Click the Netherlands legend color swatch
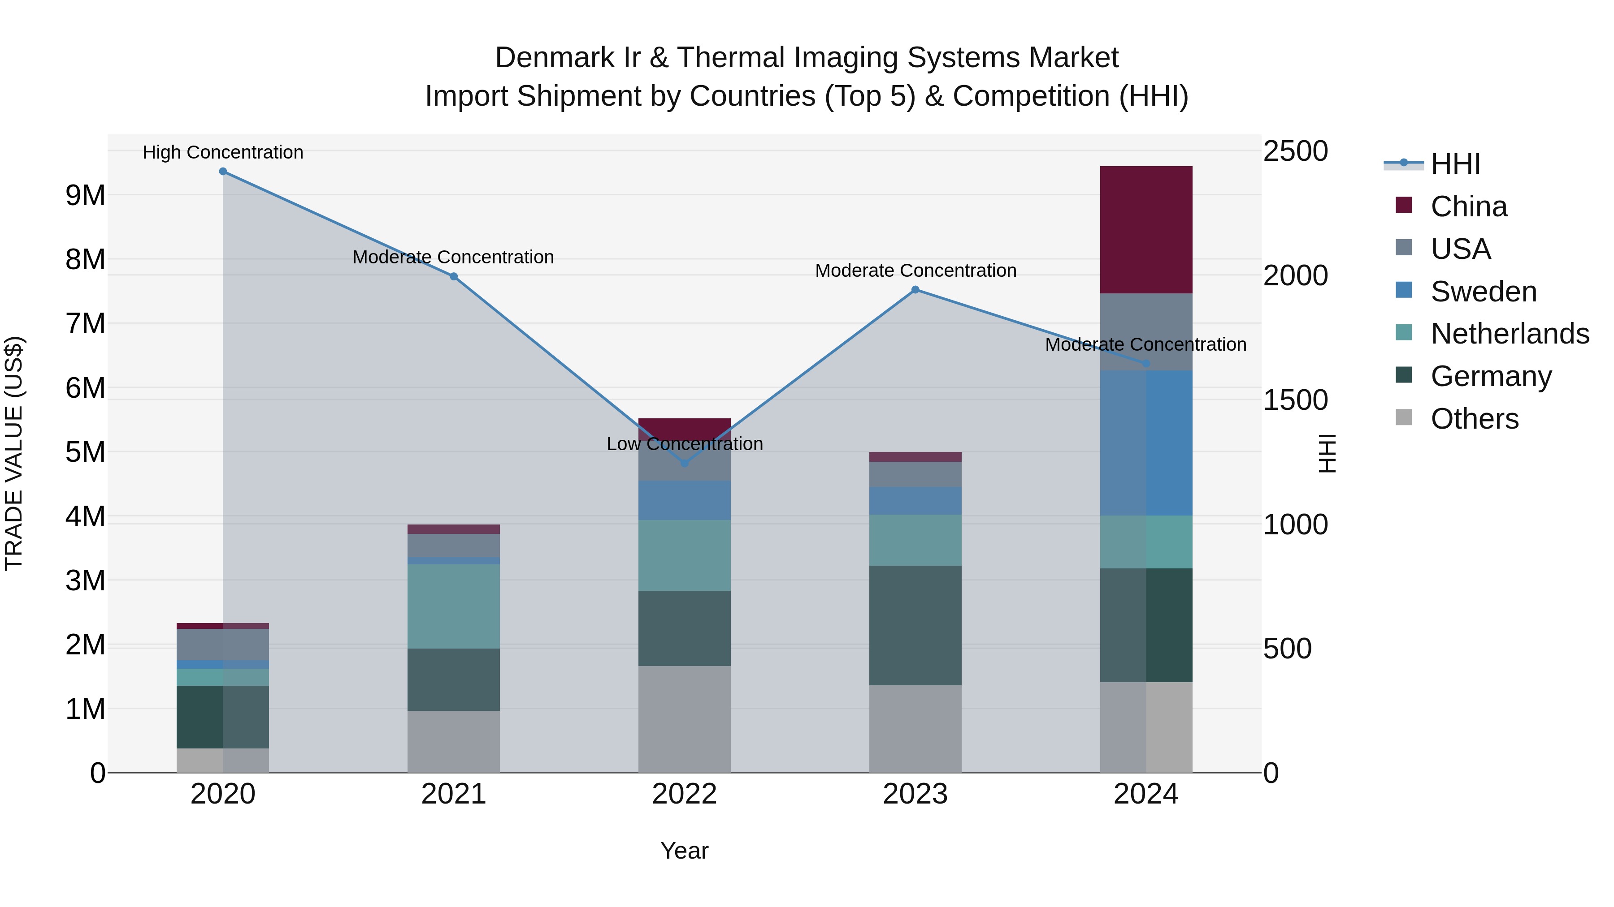 click(1404, 333)
